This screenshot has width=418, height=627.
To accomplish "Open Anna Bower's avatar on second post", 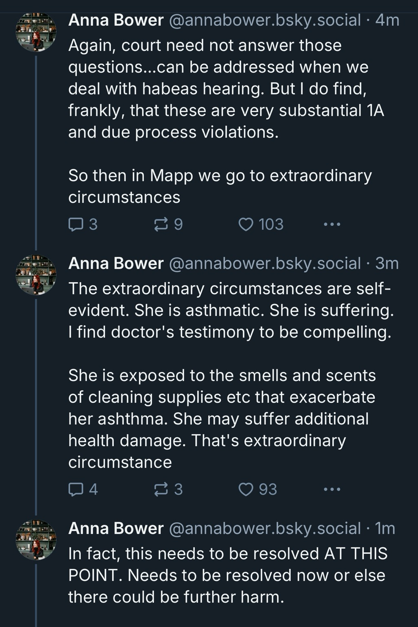I will tap(36, 275).
